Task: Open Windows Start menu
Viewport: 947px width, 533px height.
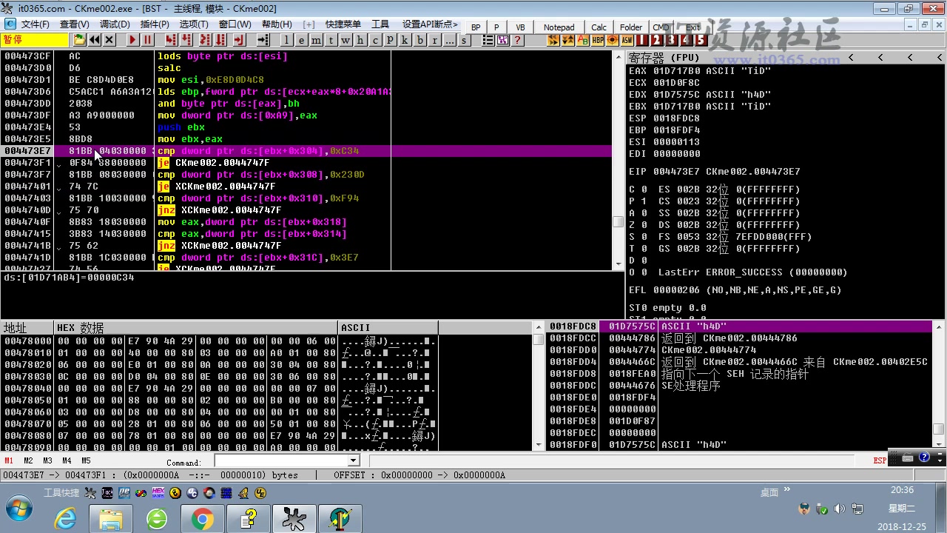Action: pyautogui.click(x=19, y=509)
